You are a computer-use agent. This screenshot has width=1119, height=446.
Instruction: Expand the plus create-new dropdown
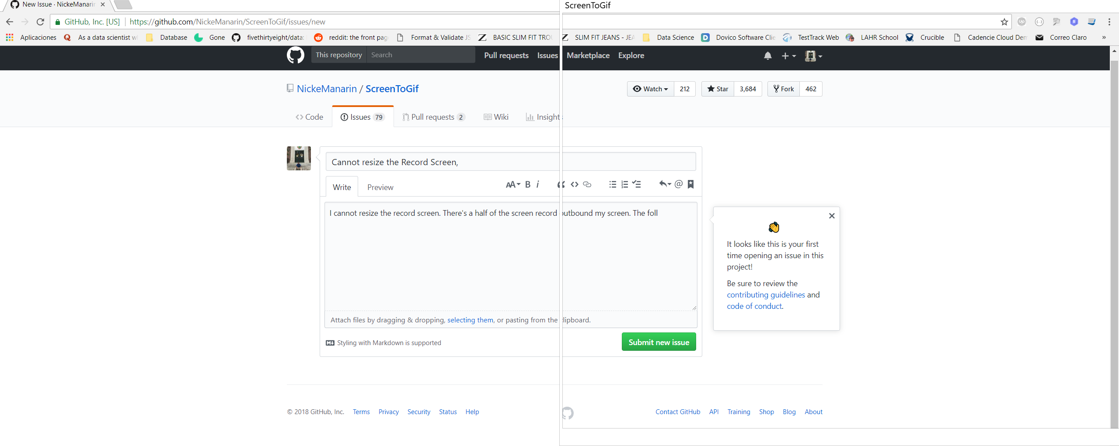788,56
